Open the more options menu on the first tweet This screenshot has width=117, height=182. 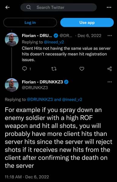[x=110, y=35]
